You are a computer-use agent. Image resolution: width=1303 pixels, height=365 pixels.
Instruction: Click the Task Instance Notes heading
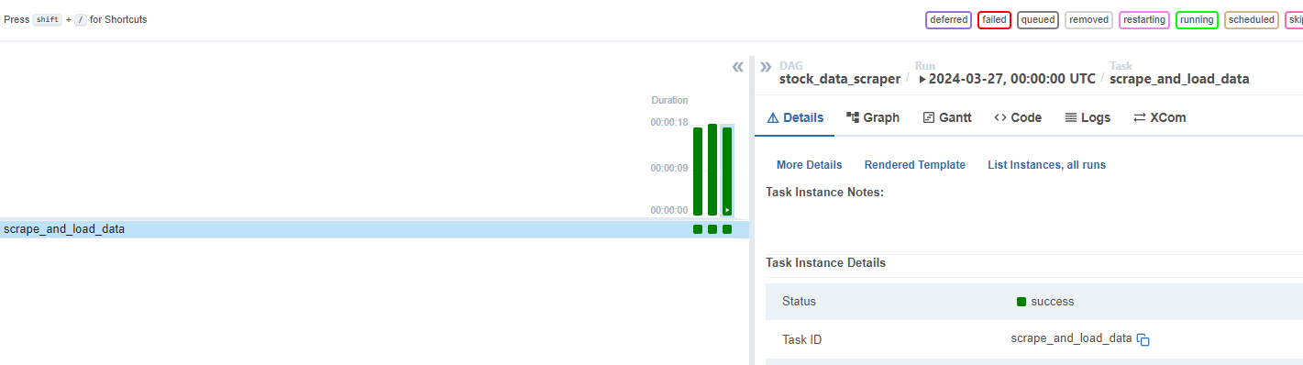coord(824,192)
